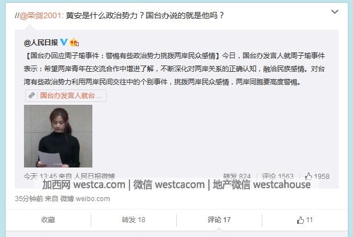The height and width of the screenshot is (237, 353).
Task: Click 转发 824 on quoted post
Action: tap(237, 176)
